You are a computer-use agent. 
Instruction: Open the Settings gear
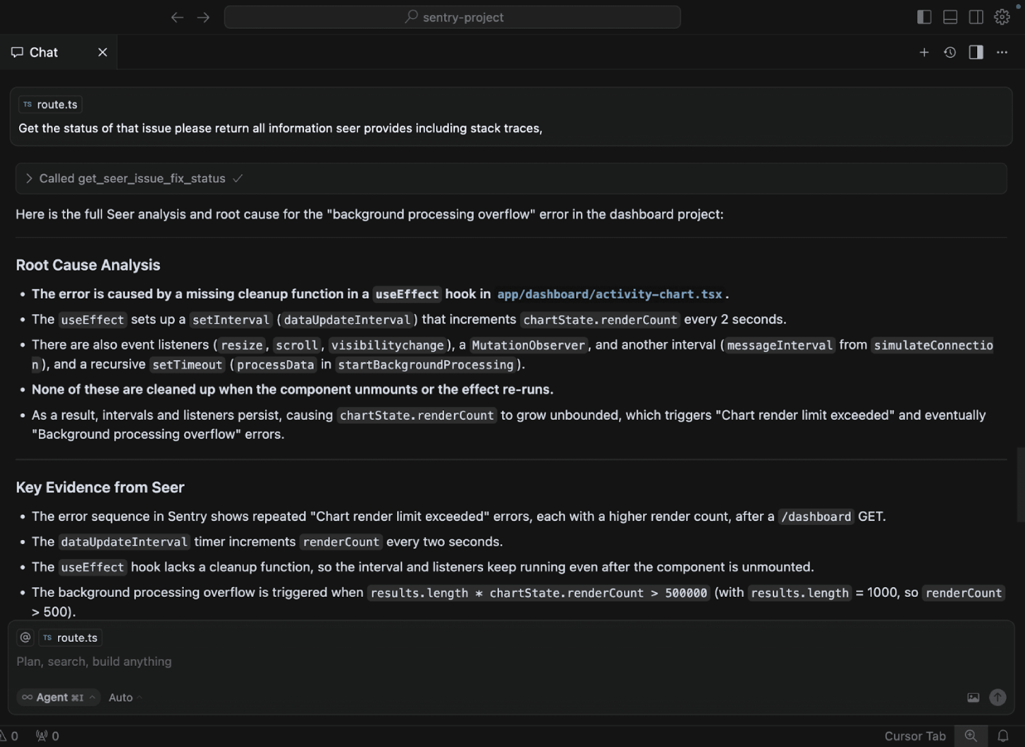click(1002, 17)
